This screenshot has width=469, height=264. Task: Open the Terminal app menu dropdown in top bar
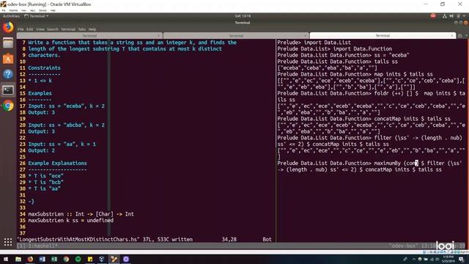(36, 16)
